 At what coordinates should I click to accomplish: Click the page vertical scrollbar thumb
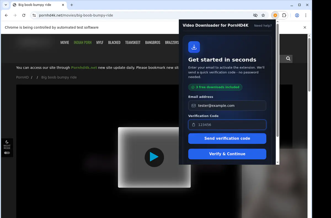coord(309,65)
